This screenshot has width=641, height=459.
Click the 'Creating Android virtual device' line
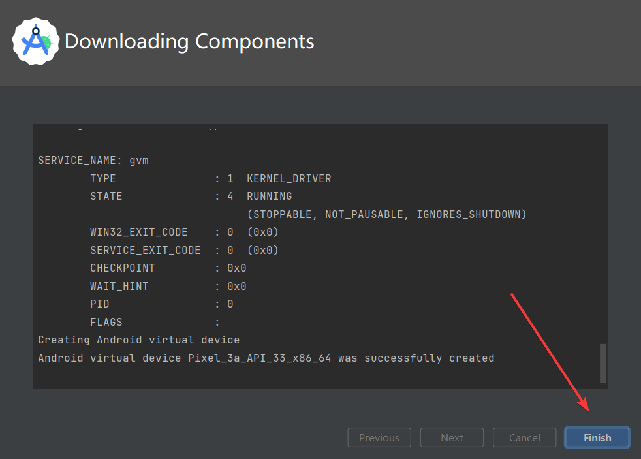tap(139, 340)
